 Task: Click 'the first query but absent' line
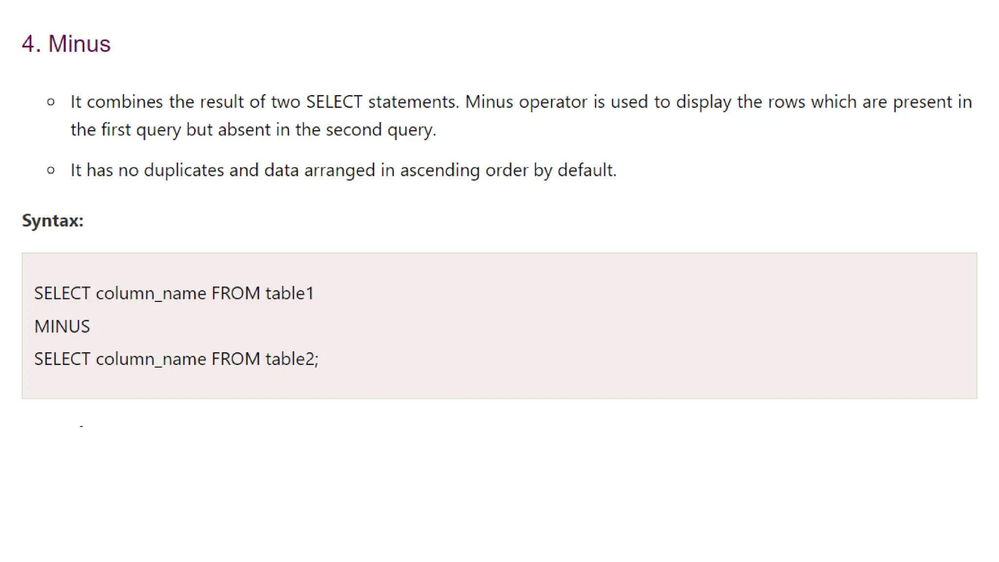click(x=253, y=130)
